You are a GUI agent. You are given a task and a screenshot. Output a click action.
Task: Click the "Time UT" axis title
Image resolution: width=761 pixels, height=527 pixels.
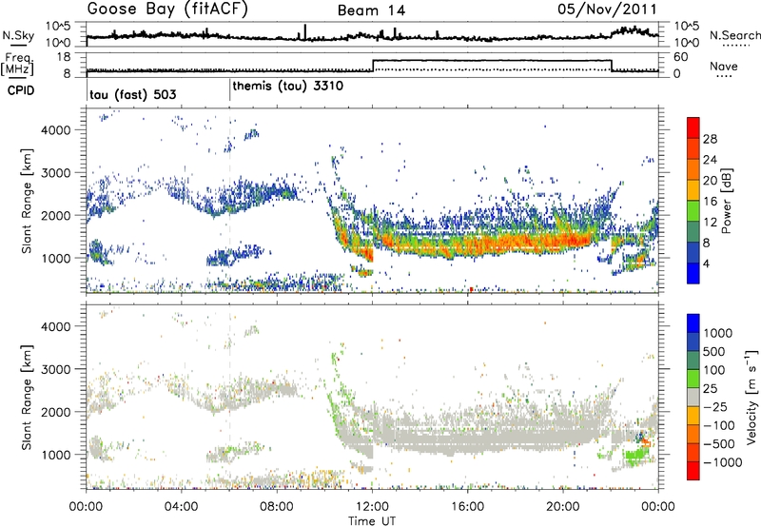tap(372, 521)
